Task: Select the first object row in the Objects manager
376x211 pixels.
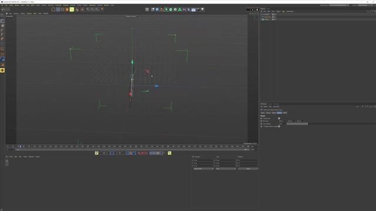Action: tap(266, 14)
